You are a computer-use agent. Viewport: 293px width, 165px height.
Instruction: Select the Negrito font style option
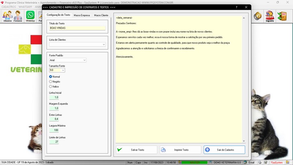[51, 81]
